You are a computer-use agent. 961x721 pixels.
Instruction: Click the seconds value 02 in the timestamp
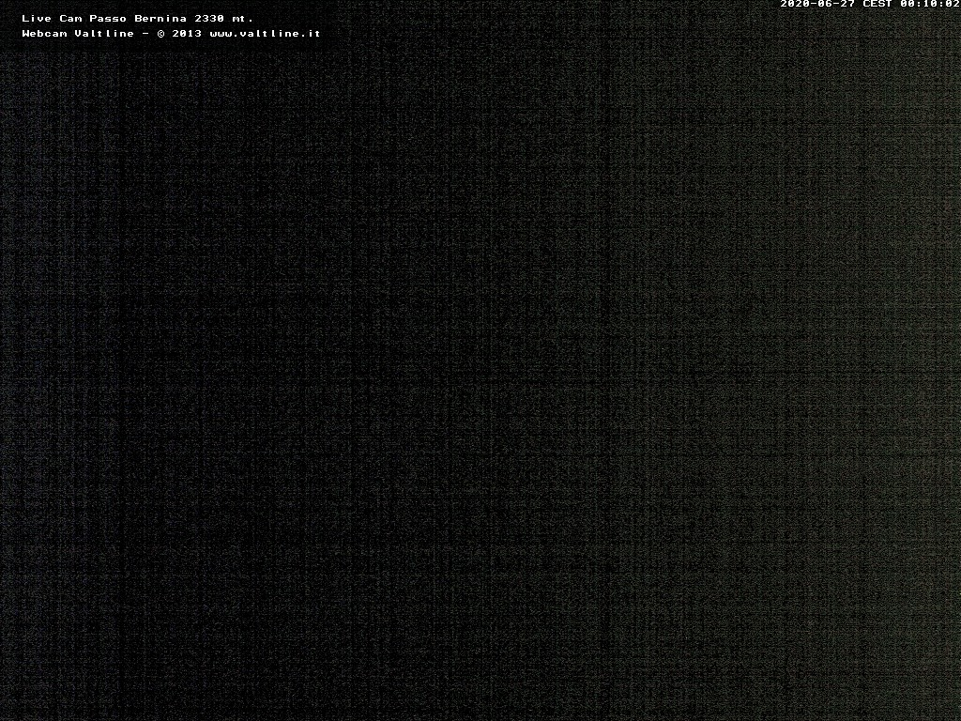952,4
